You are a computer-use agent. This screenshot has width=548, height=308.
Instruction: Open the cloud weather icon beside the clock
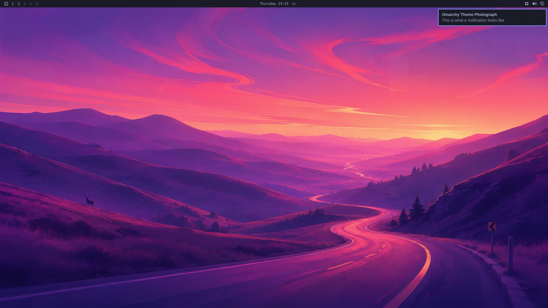click(294, 4)
